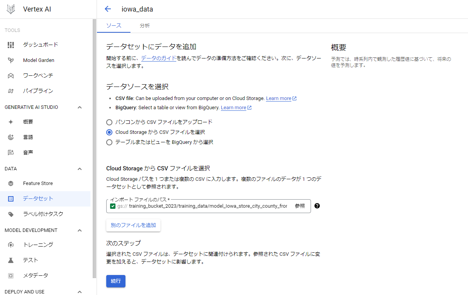The height and width of the screenshot is (295, 468).
Task: Select Cloud Storage から CSV ファイルを選択 radio
Action: [x=109, y=132]
